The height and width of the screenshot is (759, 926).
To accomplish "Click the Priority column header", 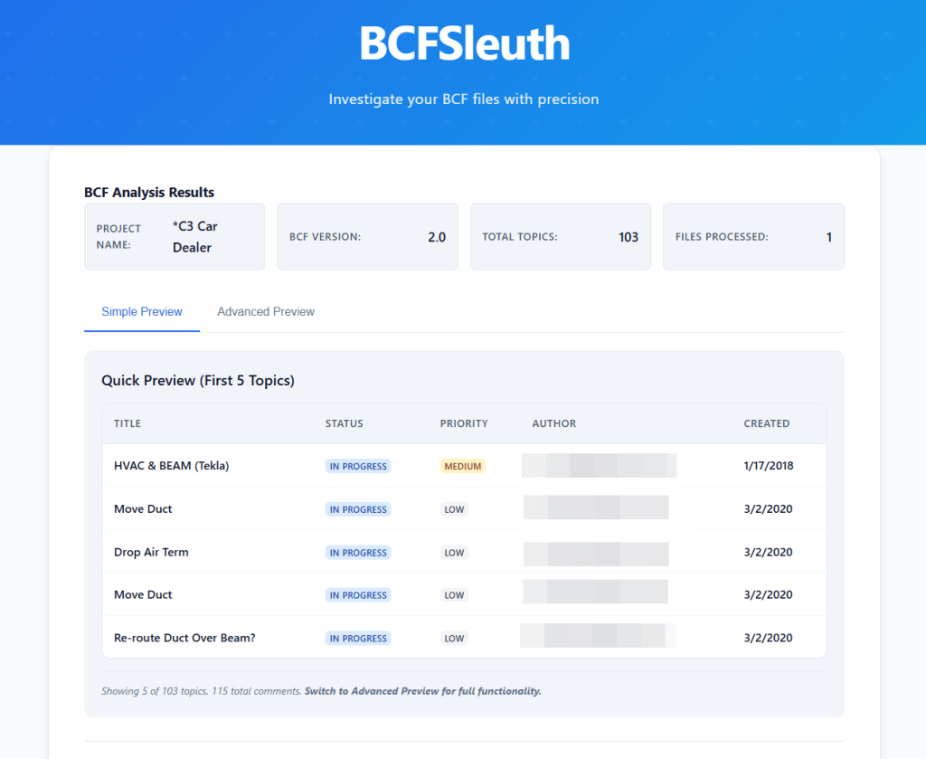I will pos(464,423).
